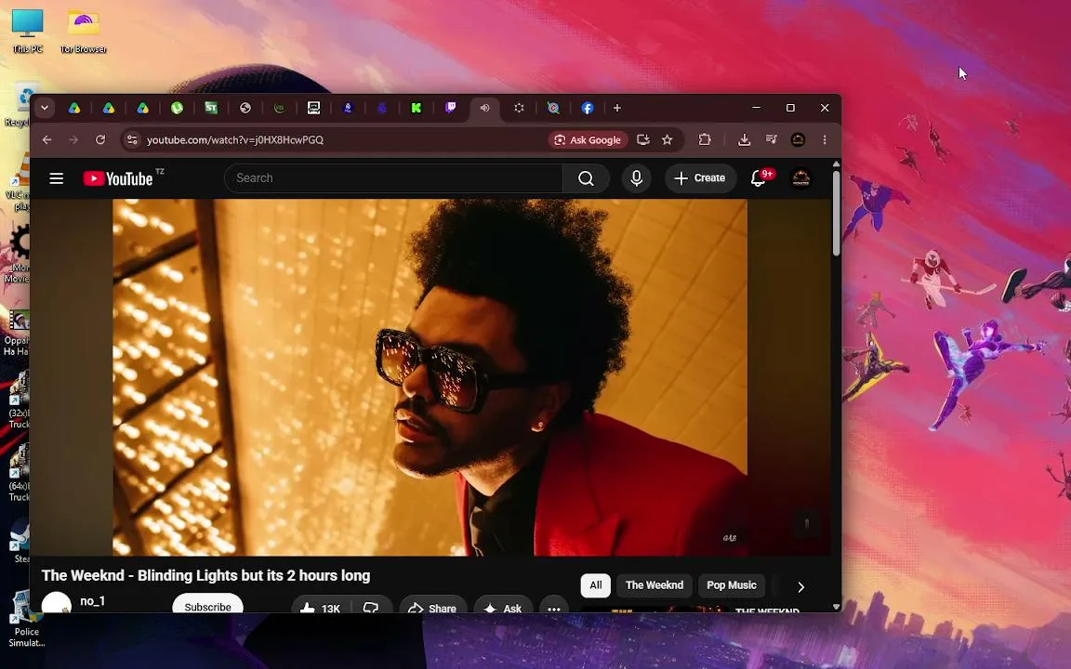1071x669 pixels.
Task: Open the Chrome three-dot menu
Action: (825, 140)
